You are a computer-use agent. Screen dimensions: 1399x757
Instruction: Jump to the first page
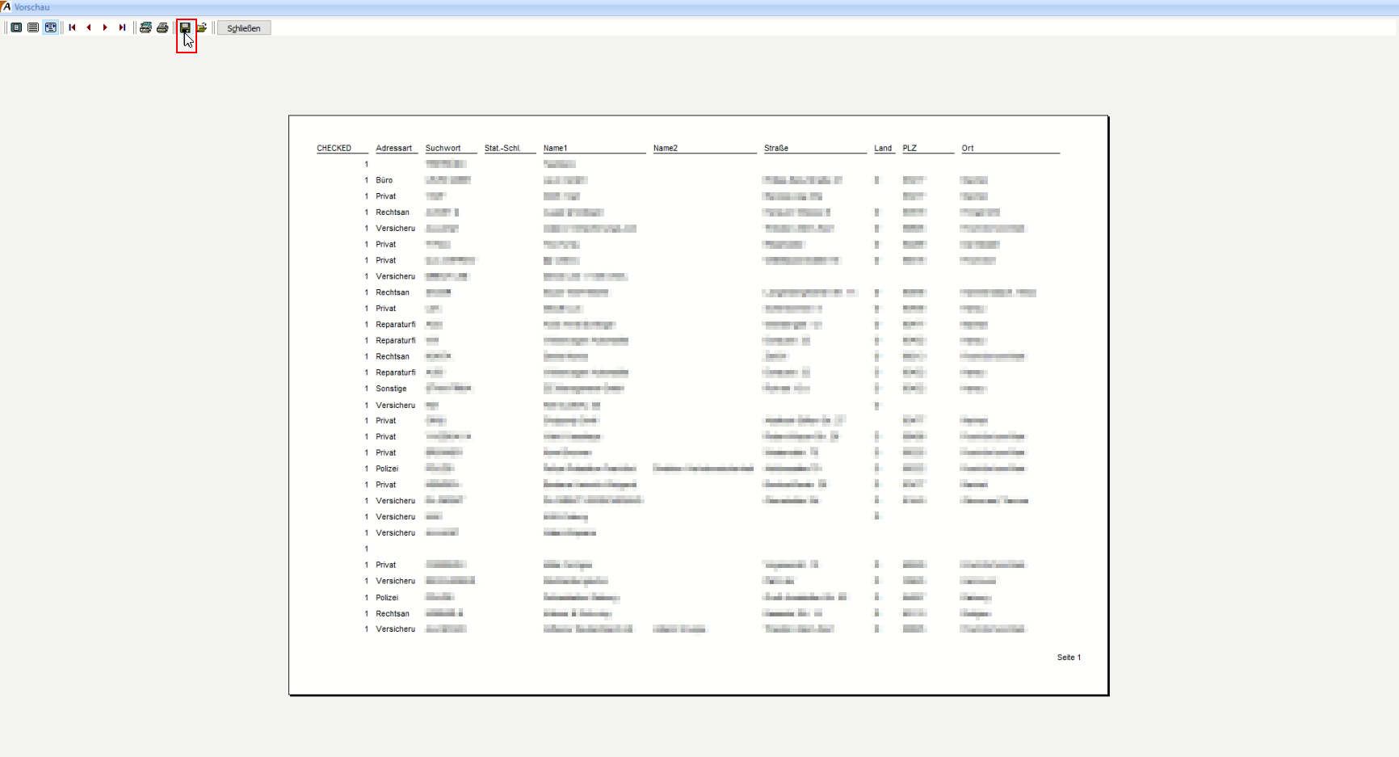click(72, 27)
